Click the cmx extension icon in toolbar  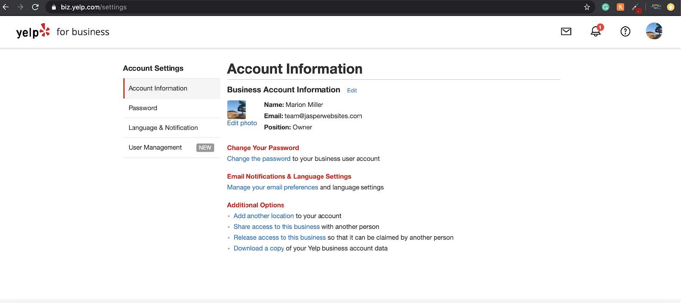click(656, 7)
